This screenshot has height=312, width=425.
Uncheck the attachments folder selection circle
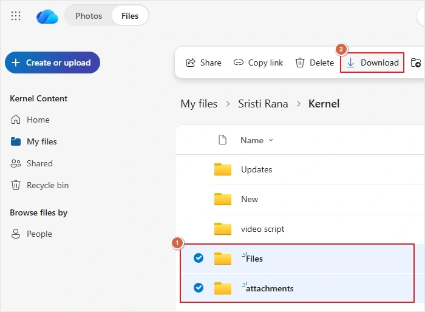coord(199,288)
